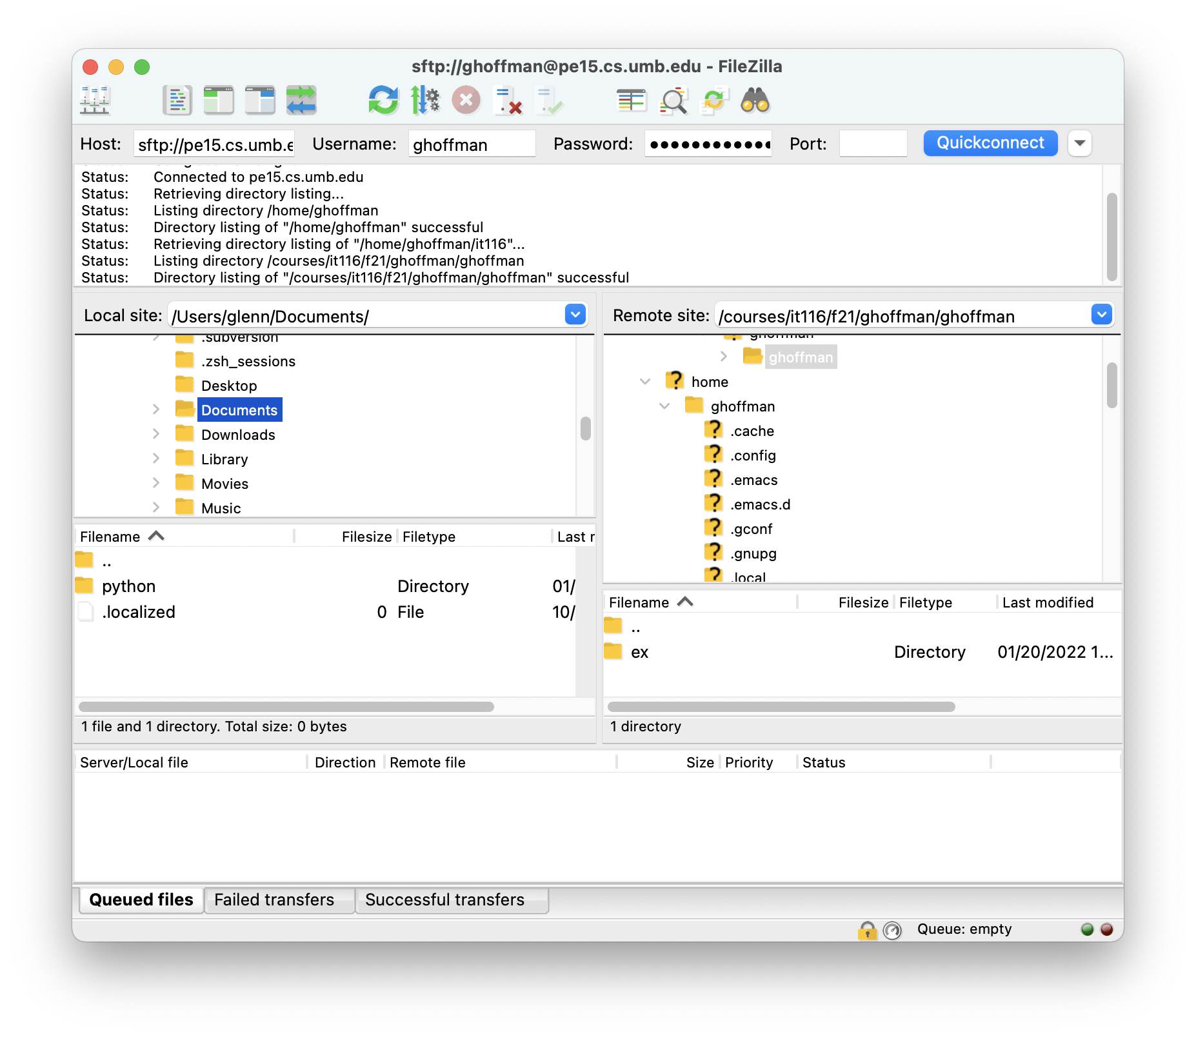Toggle transfer queue display icon
This screenshot has height=1037, width=1196.
click(x=301, y=101)
